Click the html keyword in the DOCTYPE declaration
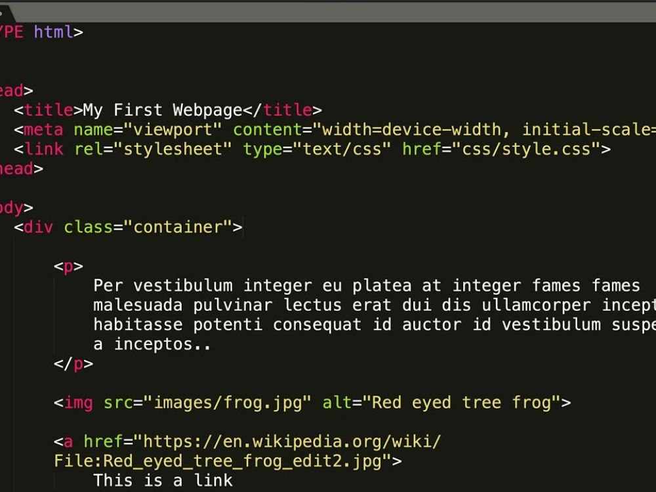This screenshot has height=492, width=656. point(55,31)
